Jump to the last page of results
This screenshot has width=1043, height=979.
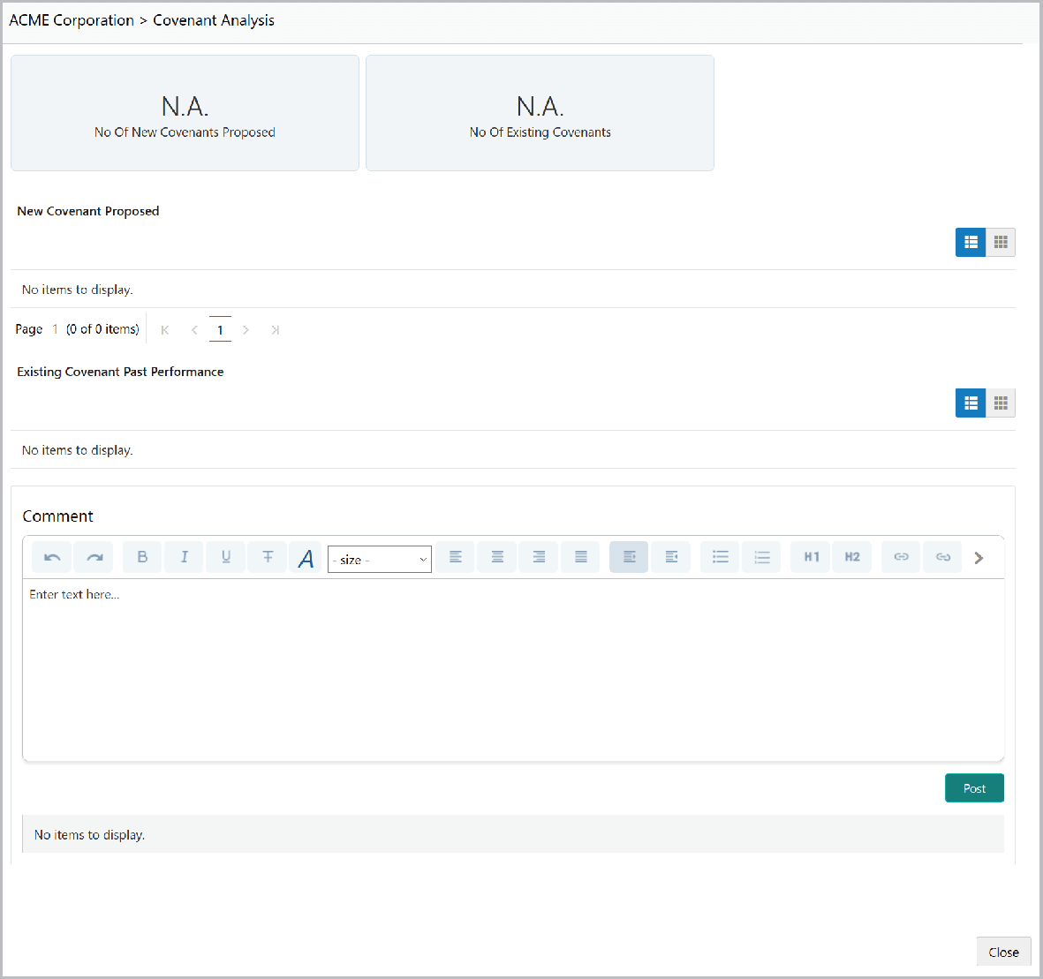pyautogui.click(x=276, y=330)
